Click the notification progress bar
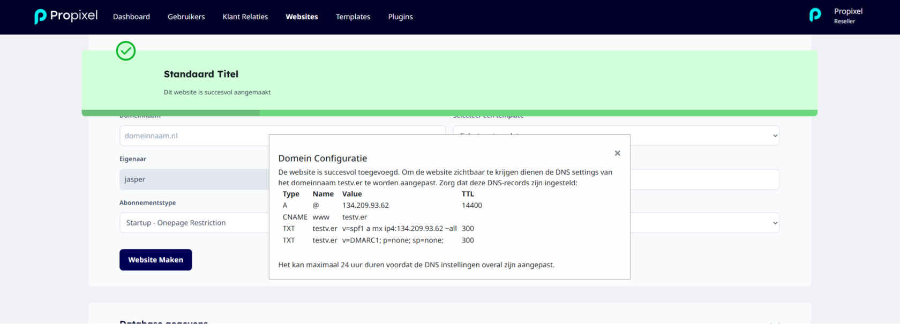 [x=449, y=113]
